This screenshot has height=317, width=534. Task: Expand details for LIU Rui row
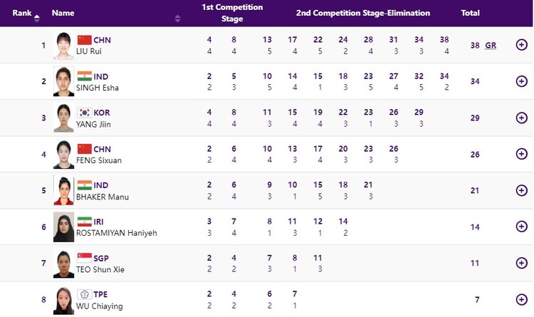(x=521, y=45)
